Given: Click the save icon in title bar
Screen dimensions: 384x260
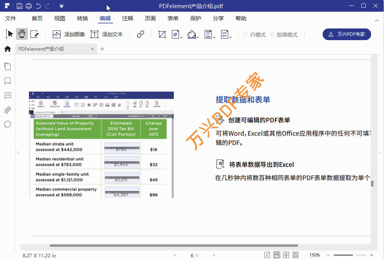Looking at the screenshot, I should (20, 6).
